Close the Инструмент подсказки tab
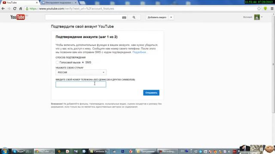Image resolution: width=275 pixels, height=154 pixels. point(76,3)
